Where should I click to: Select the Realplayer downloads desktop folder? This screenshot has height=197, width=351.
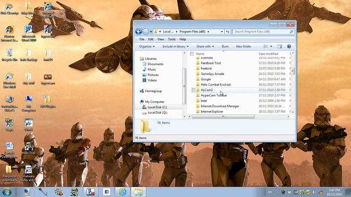point(9,173)
